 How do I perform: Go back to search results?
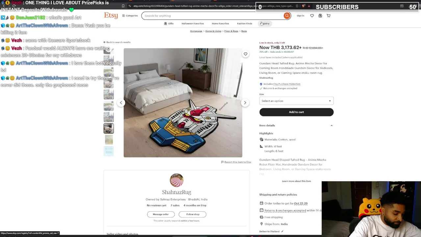click(117, 42)
